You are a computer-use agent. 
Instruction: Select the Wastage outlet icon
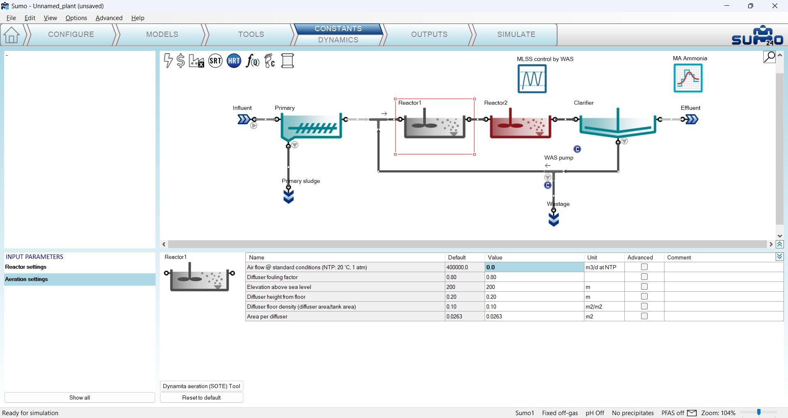tap(554, 220)
